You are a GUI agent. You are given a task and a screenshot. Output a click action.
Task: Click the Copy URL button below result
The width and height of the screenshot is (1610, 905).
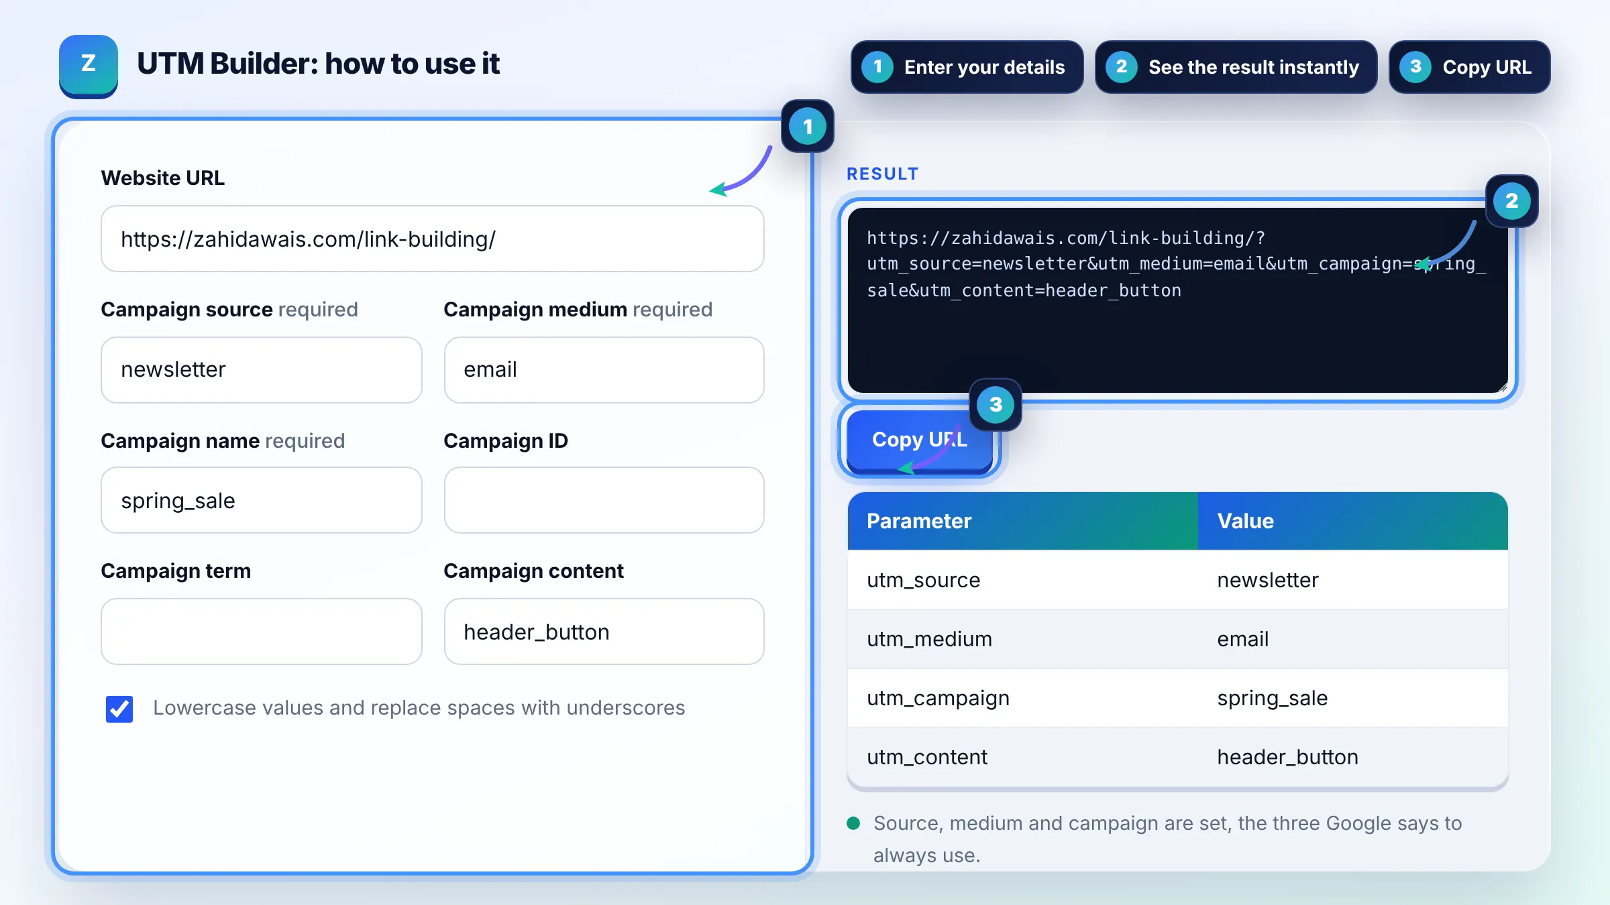pyautogui.click(x=920, y=440)
